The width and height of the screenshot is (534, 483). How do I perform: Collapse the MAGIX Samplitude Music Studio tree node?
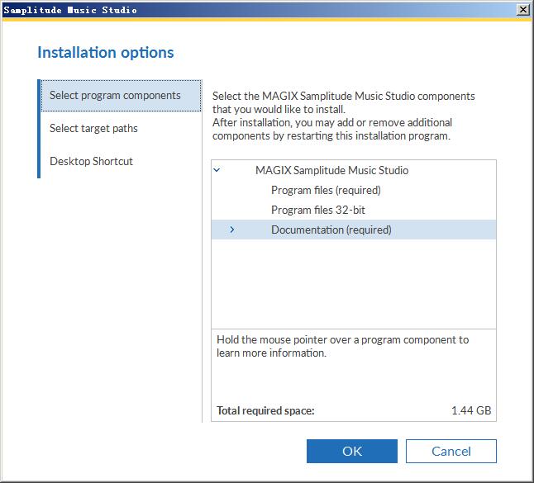click(217, 170)
